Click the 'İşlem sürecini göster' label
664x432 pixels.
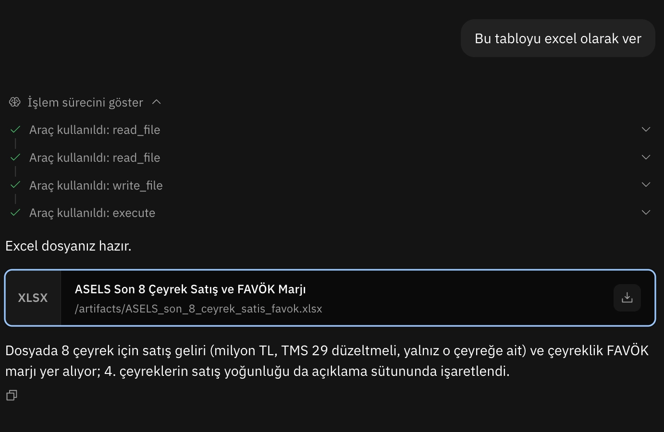click(x=85, y=102)
